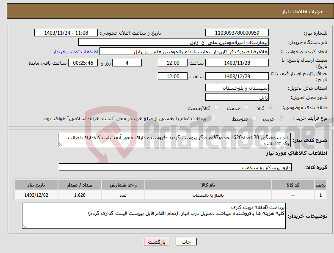The height and width of the screenshot is (253, 334).
Task: Click the need number field 1103093780000959
Action: (x=237, y=33)
